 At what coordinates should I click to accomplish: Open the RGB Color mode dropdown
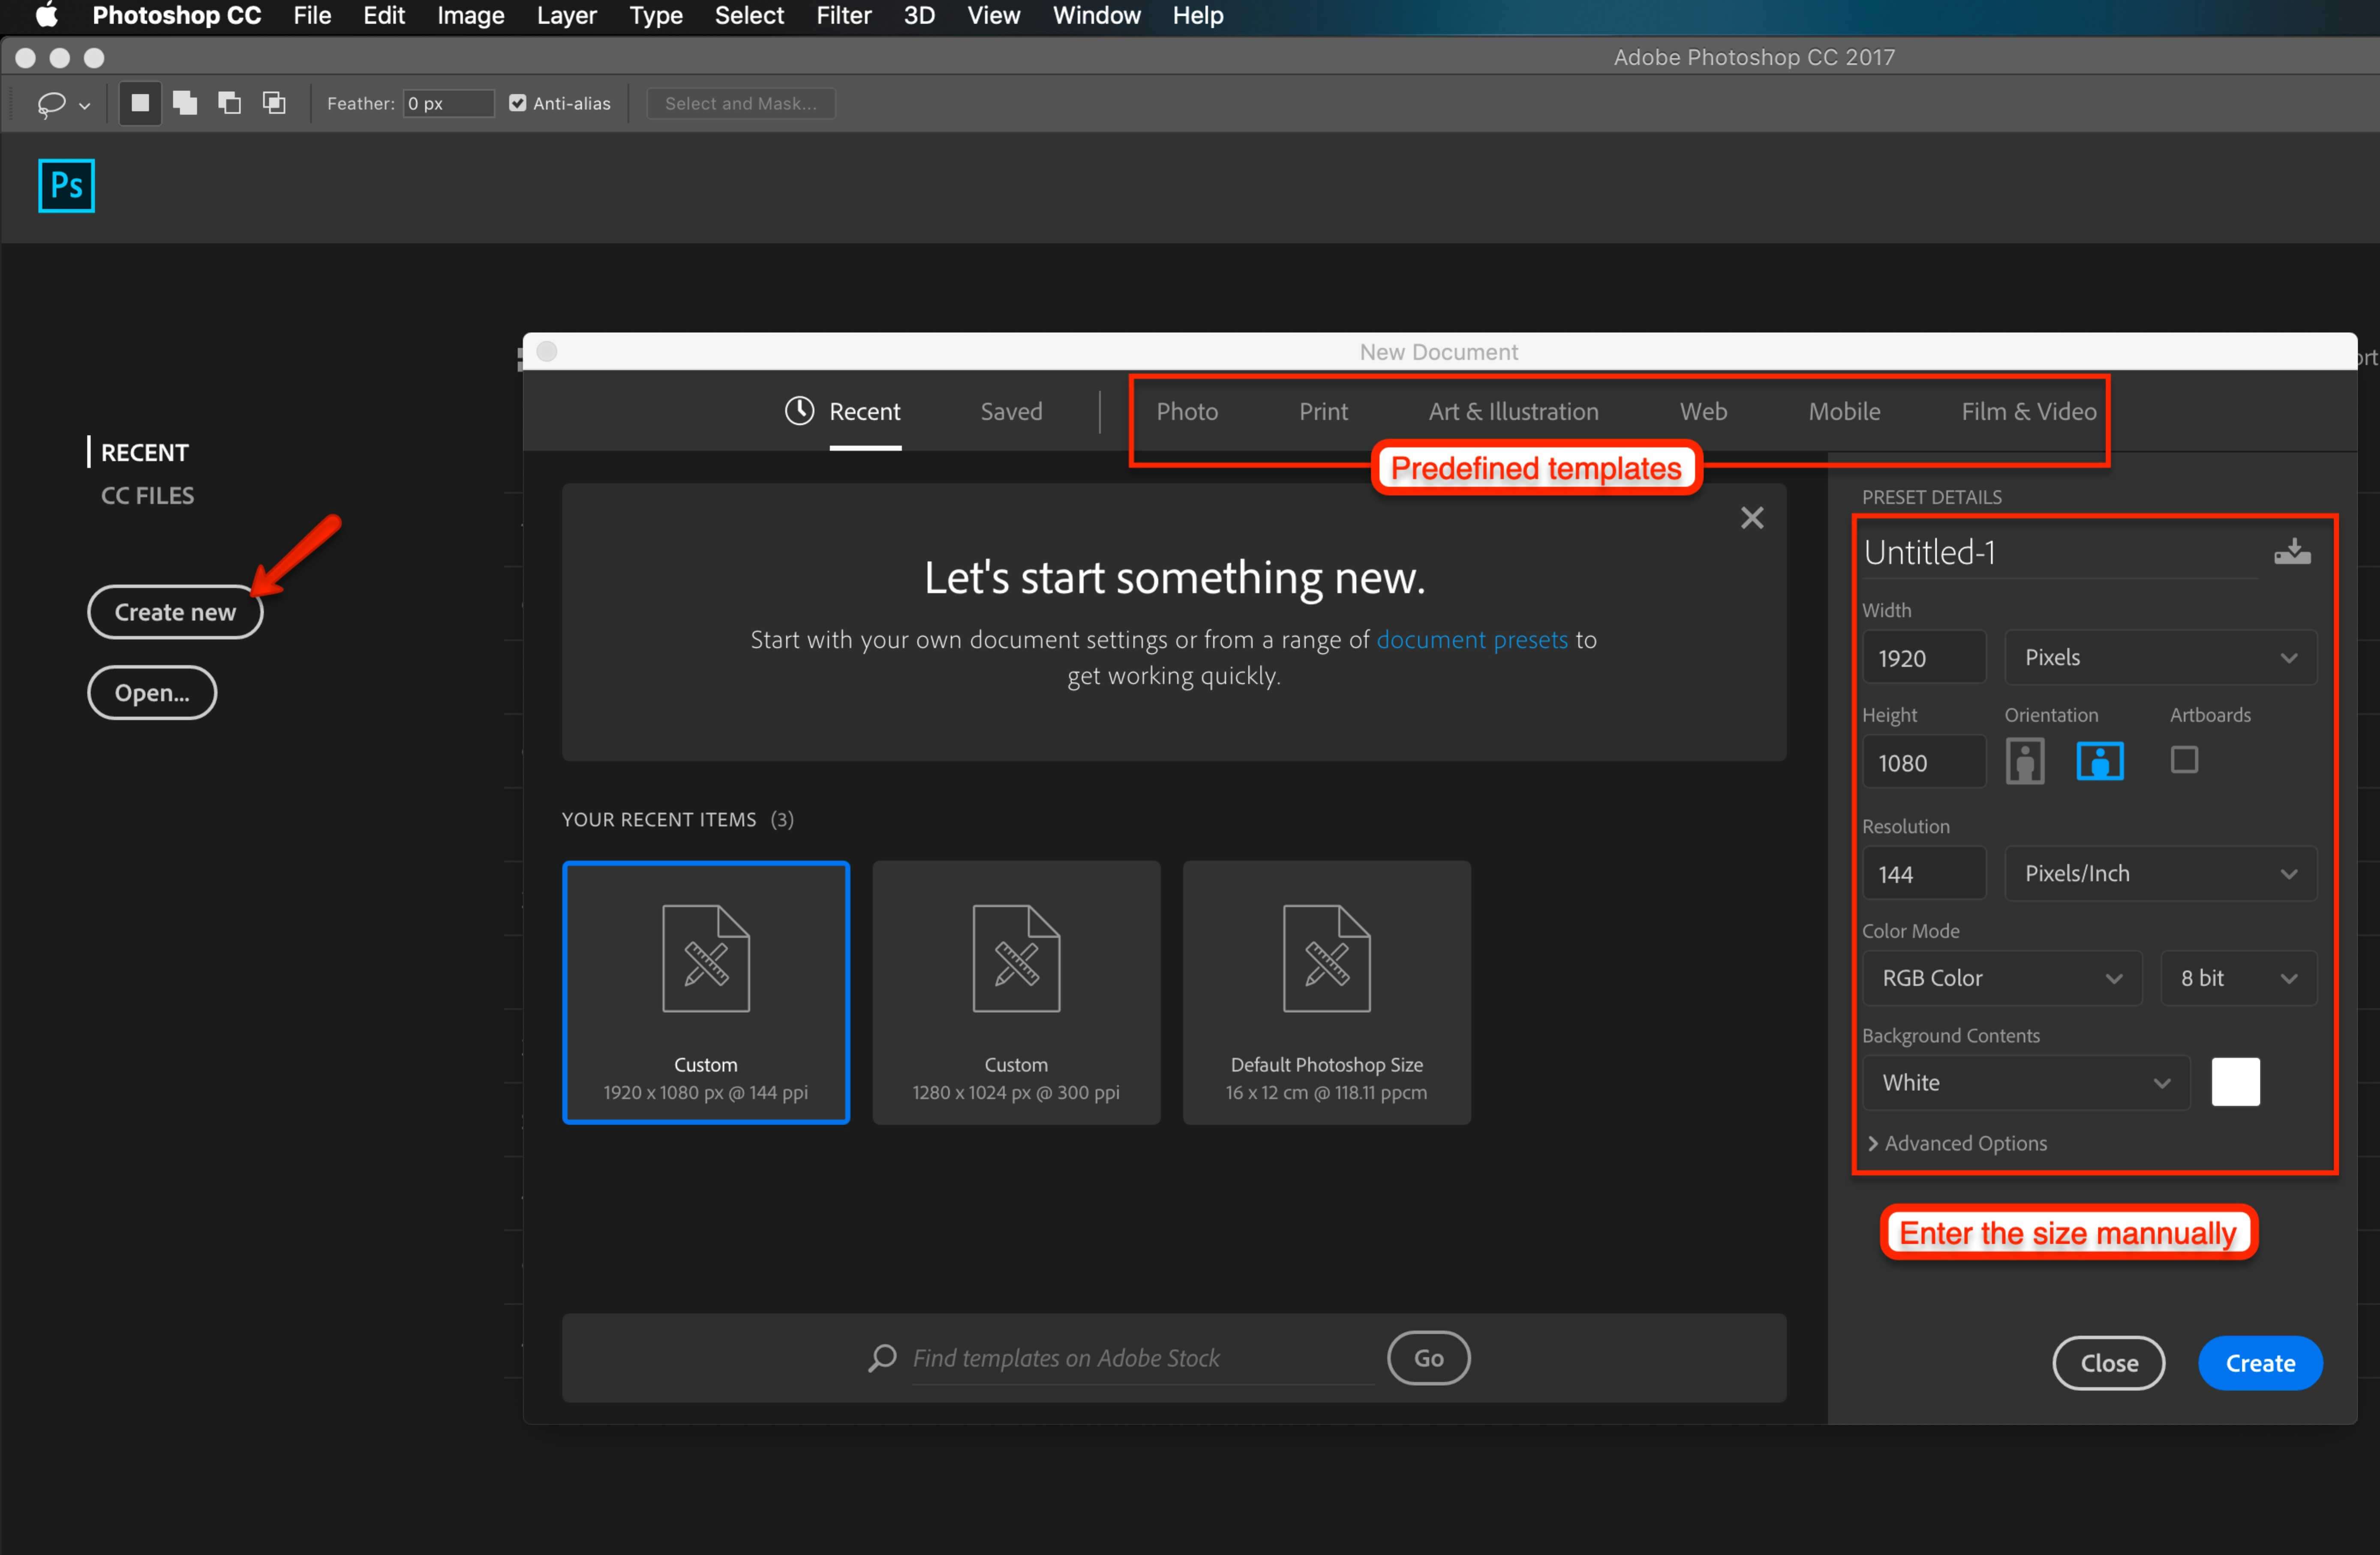pos(2001,978)
